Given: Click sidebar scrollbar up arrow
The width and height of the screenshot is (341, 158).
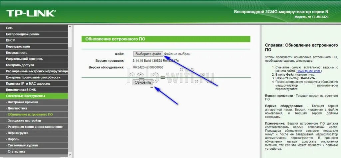Looking at the screenshot, I should tap(70, 27).
